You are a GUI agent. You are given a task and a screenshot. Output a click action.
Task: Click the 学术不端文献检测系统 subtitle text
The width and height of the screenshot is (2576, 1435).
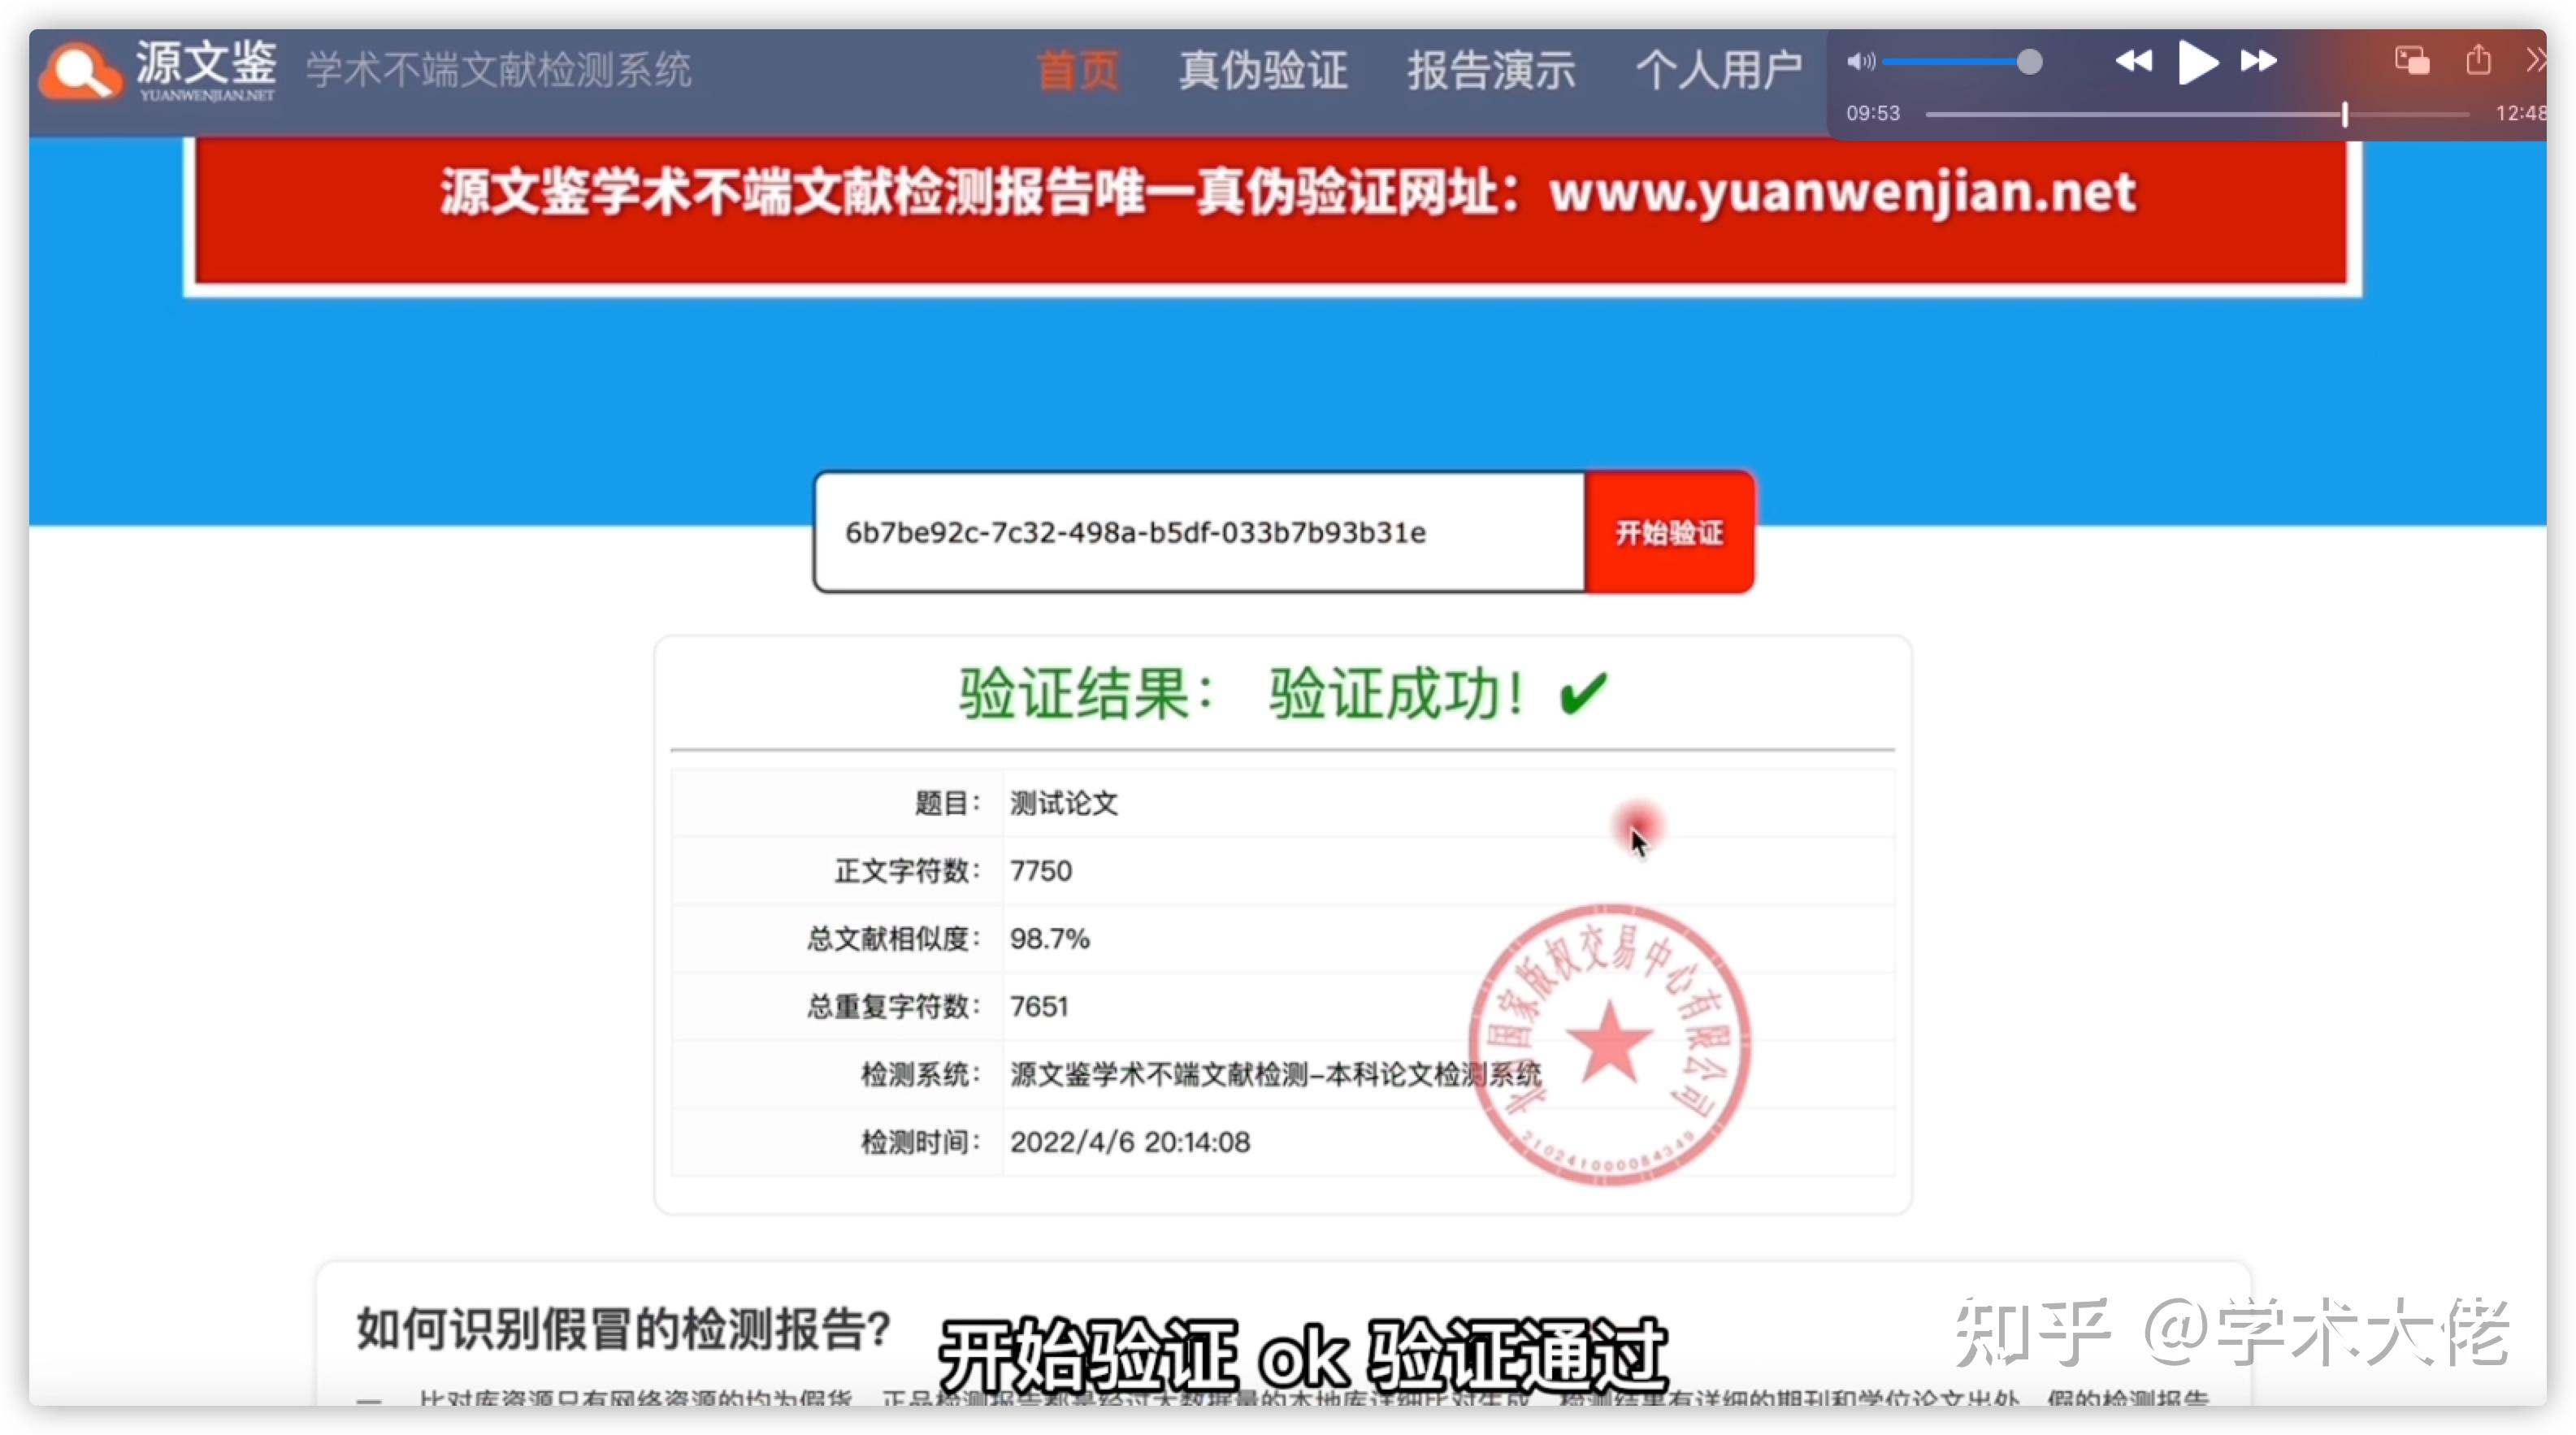click(x=499, y=70)
